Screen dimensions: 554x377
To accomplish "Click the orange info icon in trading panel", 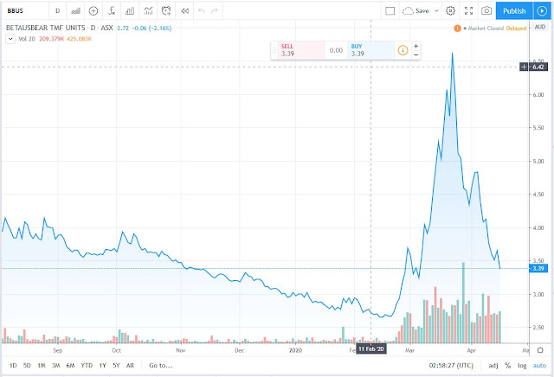I will (x=403, y=50).
